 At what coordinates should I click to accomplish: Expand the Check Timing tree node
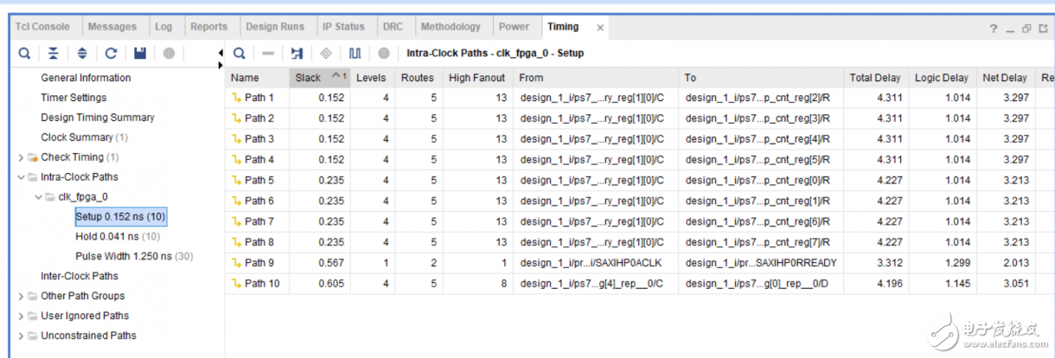22,157
